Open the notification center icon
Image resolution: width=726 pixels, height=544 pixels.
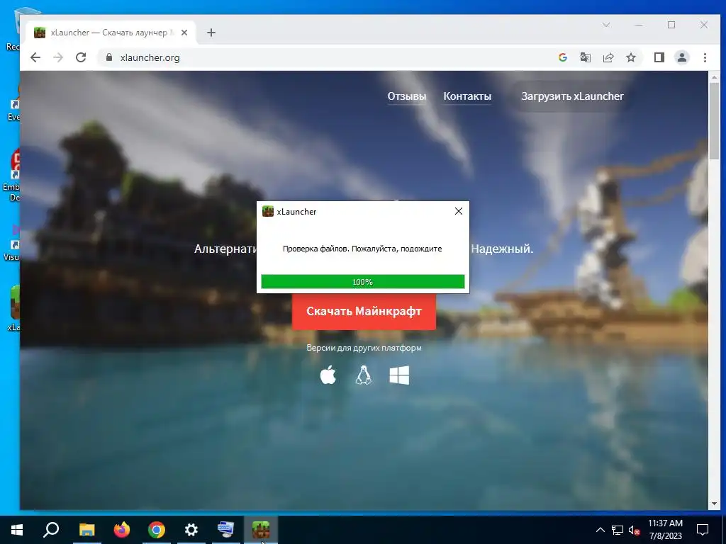point(703,530)
